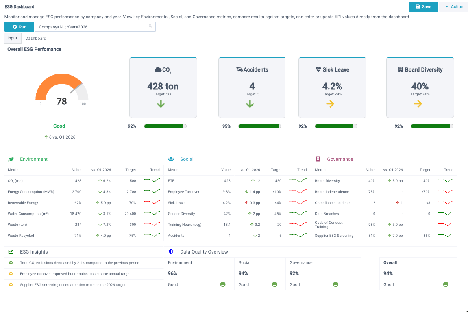Click the yellow right arrow in Sick Leave card
Image resolution: width=468 pixels, height=312 pixels.
click(x=330, y=104)
